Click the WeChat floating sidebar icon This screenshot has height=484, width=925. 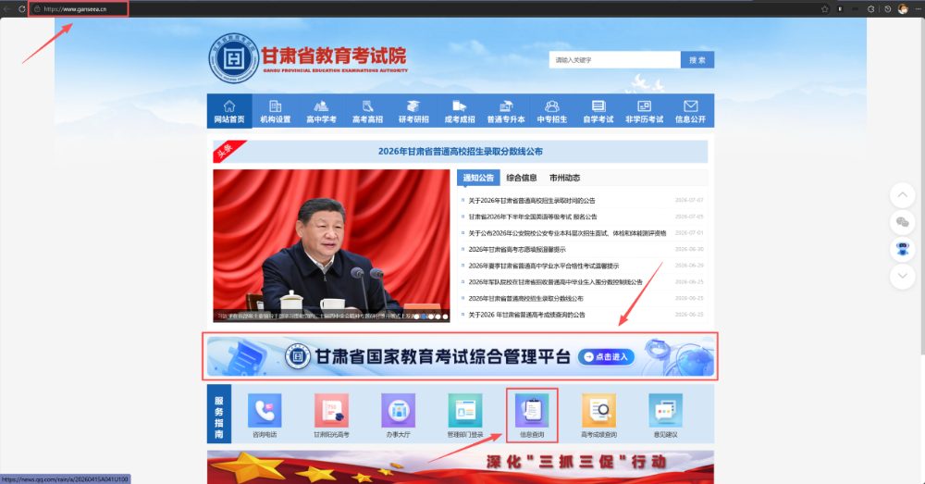pyautogui.click(x=903, y=222)
